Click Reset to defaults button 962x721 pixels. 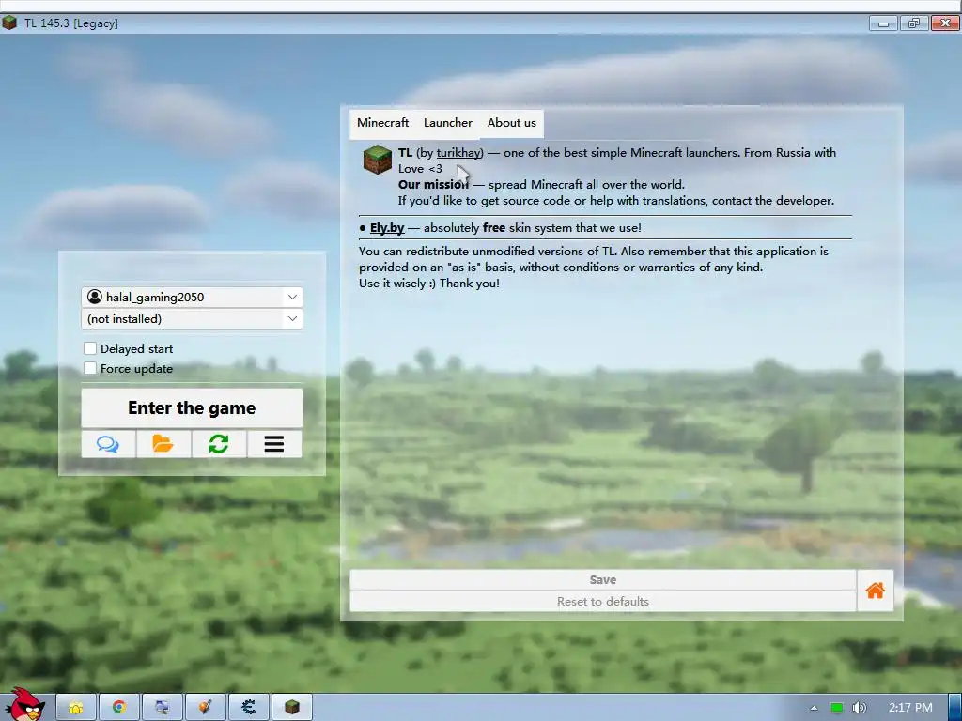click(602, 602)
